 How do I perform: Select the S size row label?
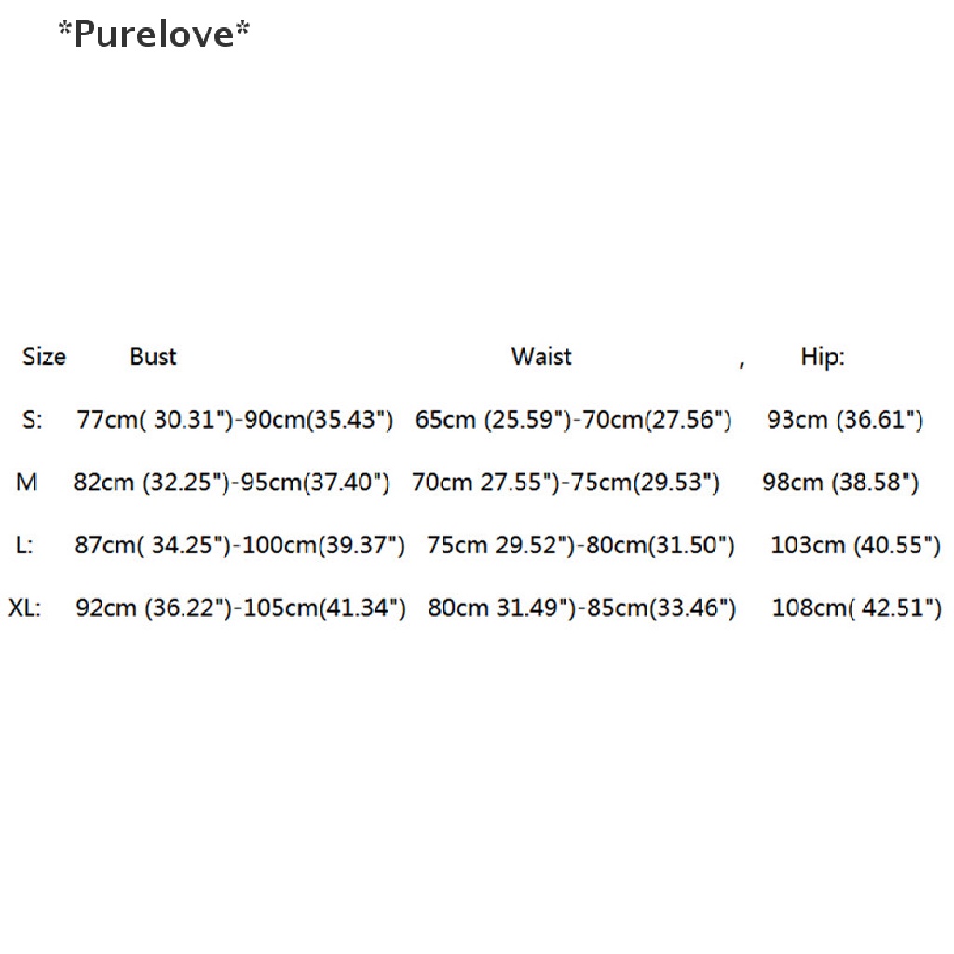33,420
